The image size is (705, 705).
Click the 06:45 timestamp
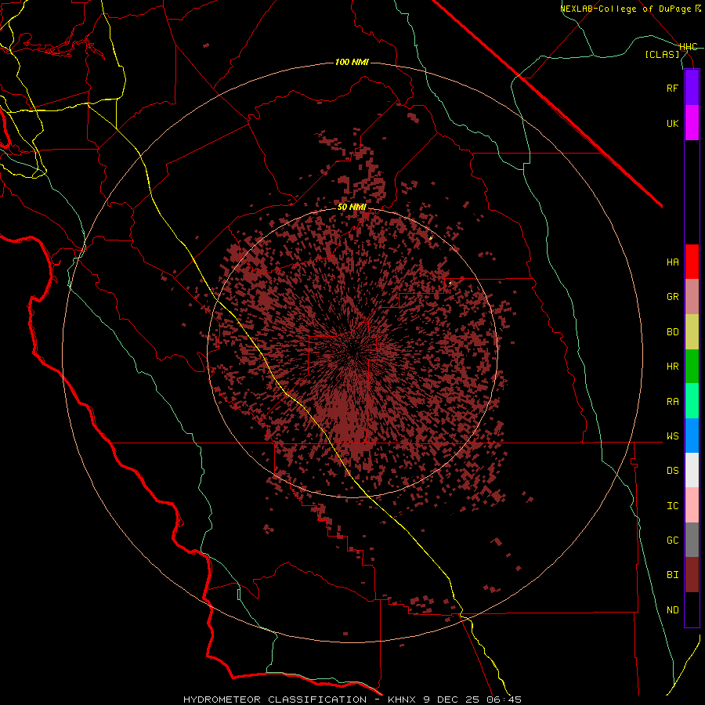[504, 700]
